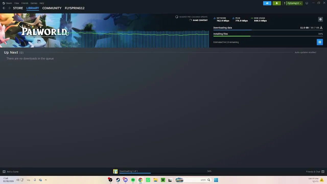
Task: Expand the hidden tray icons chevron
Action: pos(46,180)
